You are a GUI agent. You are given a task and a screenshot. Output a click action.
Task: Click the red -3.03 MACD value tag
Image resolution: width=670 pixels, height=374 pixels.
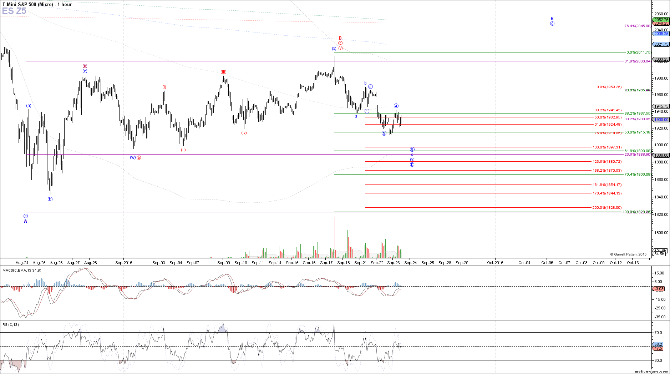[659, 289]
